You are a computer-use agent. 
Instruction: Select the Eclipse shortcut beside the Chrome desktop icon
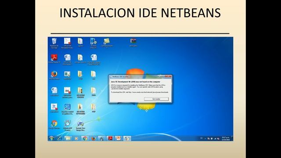tap(67, 126)
